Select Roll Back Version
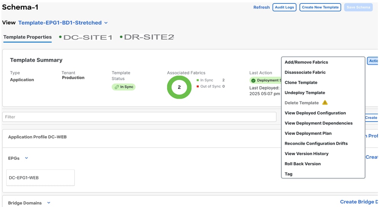381x207 pixels. click(x=302, y=164)
